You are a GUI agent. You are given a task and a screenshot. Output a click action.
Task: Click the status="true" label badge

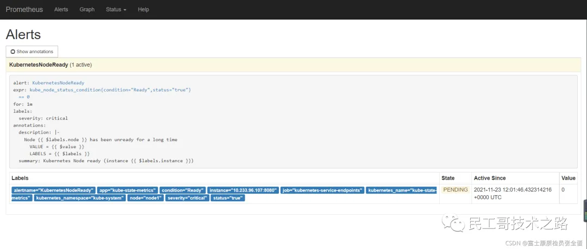pyautogui.click(x=228, y=198)
